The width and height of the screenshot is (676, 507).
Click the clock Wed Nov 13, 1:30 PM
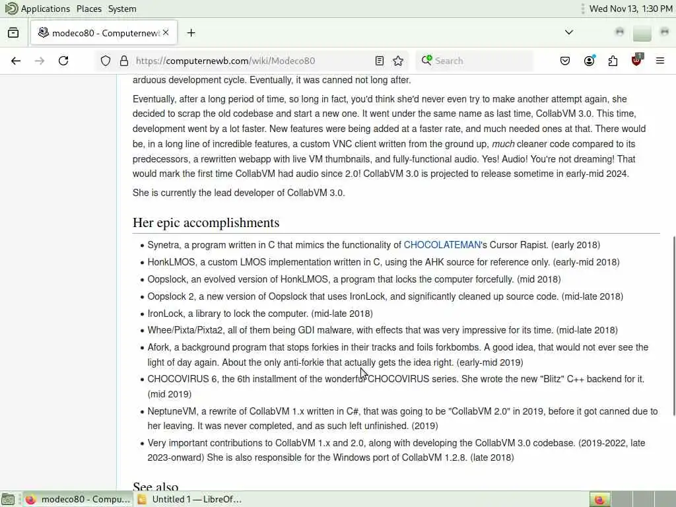630,9
